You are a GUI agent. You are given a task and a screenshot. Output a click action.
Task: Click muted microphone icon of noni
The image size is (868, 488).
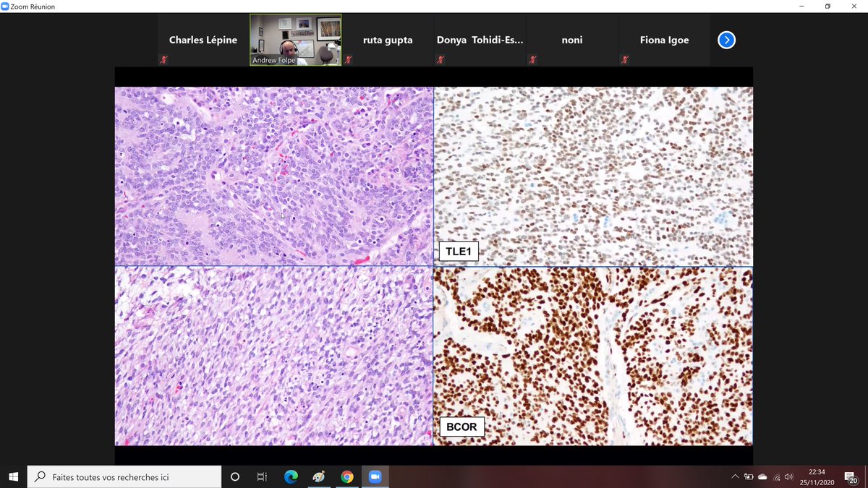point(532,59)
